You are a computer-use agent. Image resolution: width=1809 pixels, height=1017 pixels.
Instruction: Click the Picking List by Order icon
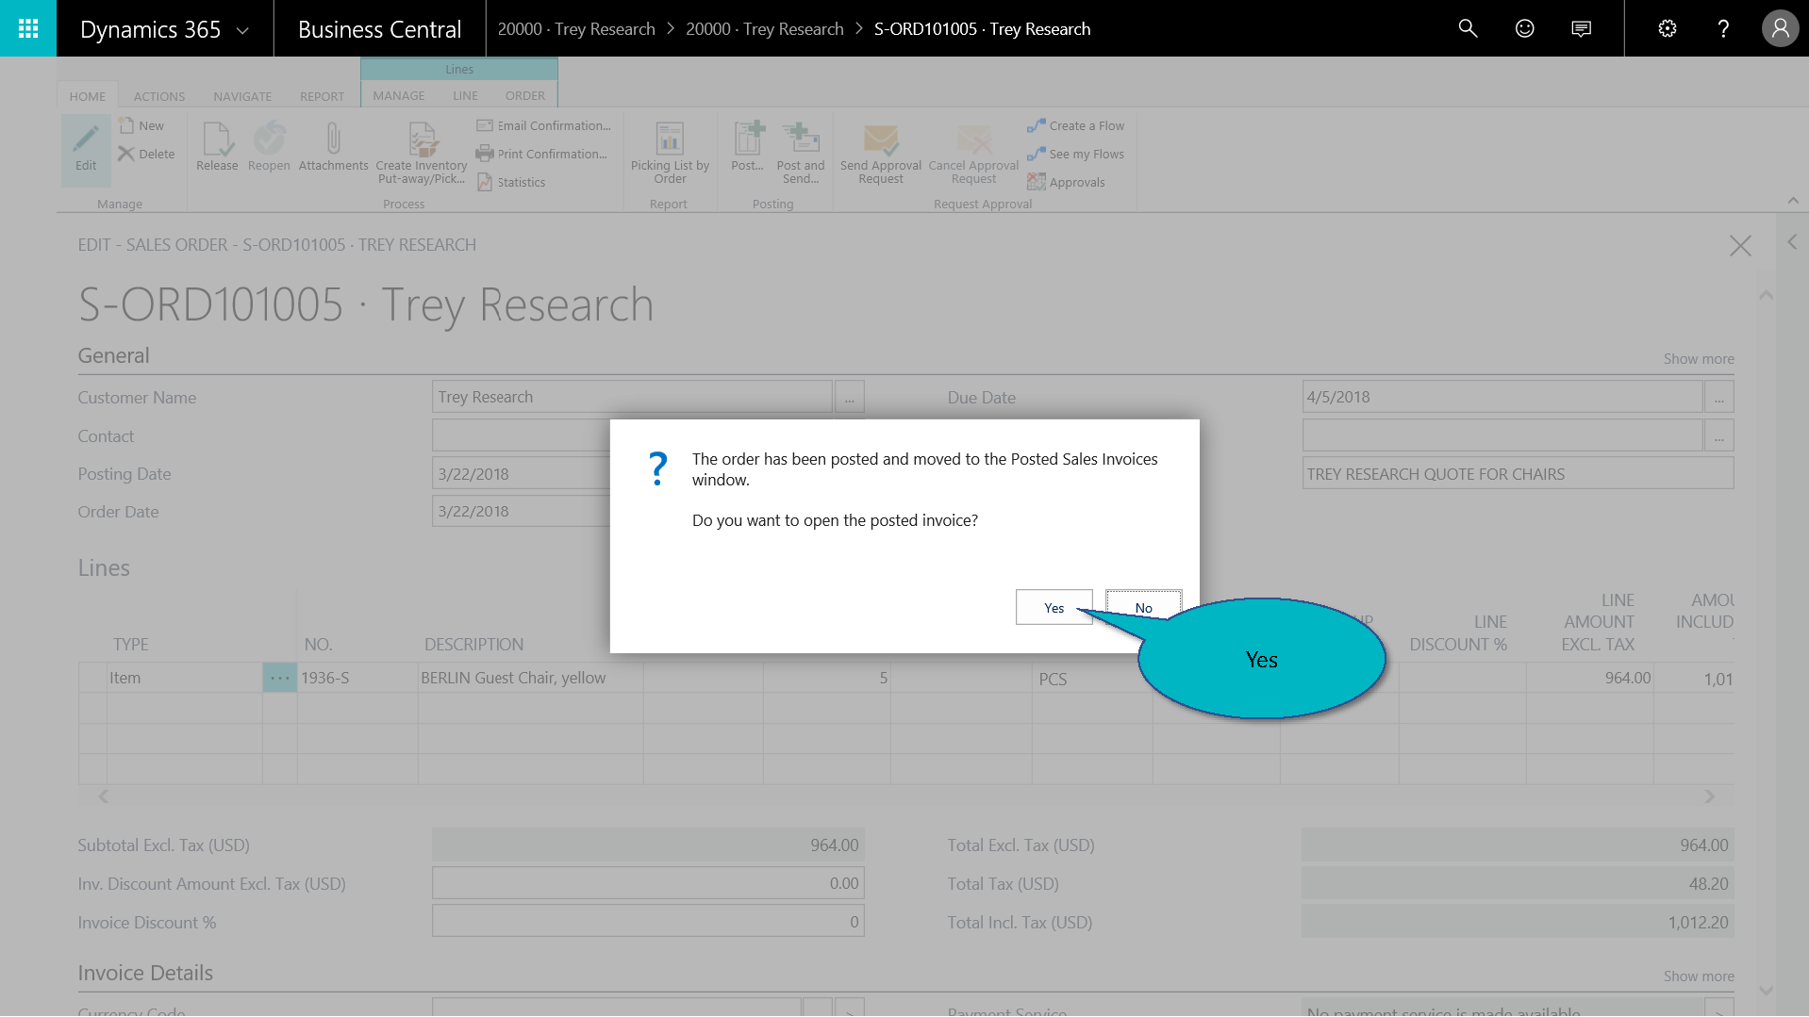coord(670,141)
